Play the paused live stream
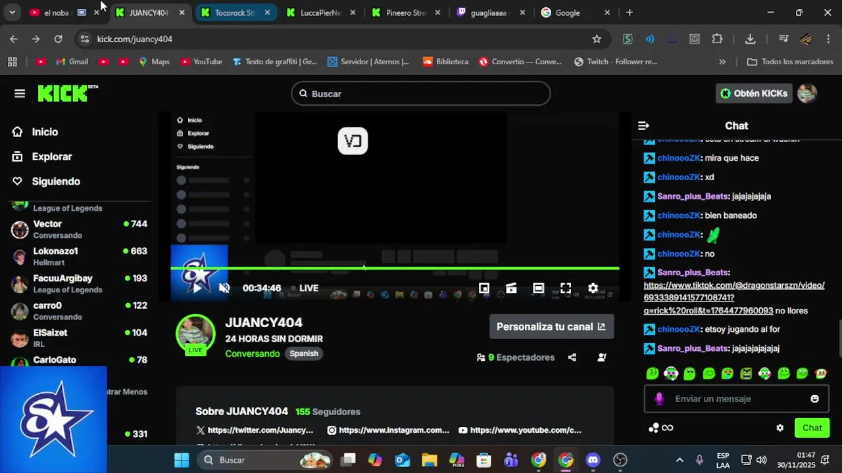The height and width of the screenshot is (473, 842). pyautogui.click(x=197, y=288)
